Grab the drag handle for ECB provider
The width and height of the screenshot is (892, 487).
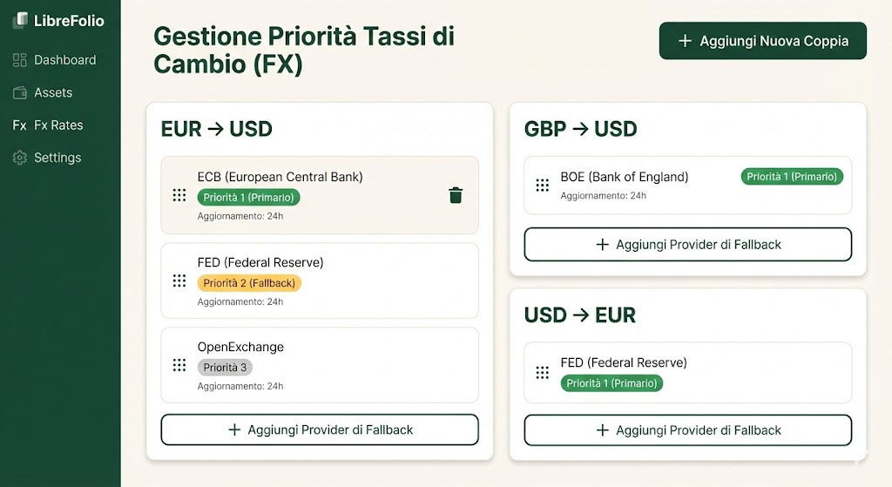pyautogui.click(x=179, y=195)
